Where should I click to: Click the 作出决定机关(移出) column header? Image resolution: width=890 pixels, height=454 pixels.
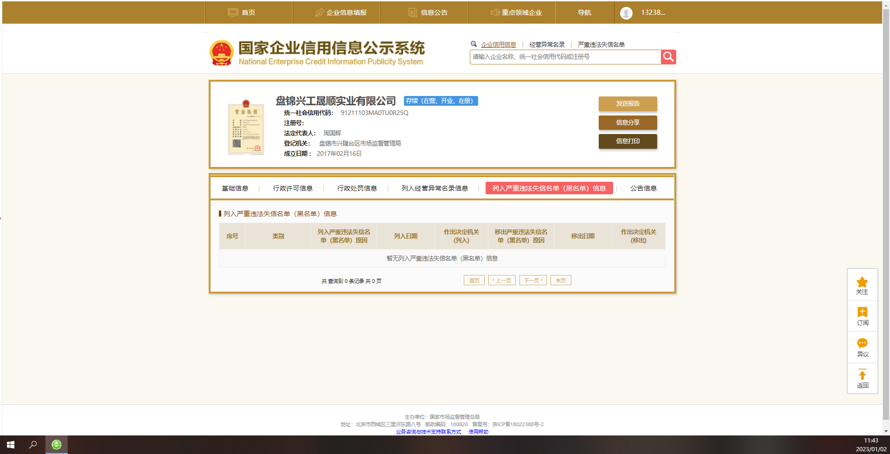click(639, 236)
